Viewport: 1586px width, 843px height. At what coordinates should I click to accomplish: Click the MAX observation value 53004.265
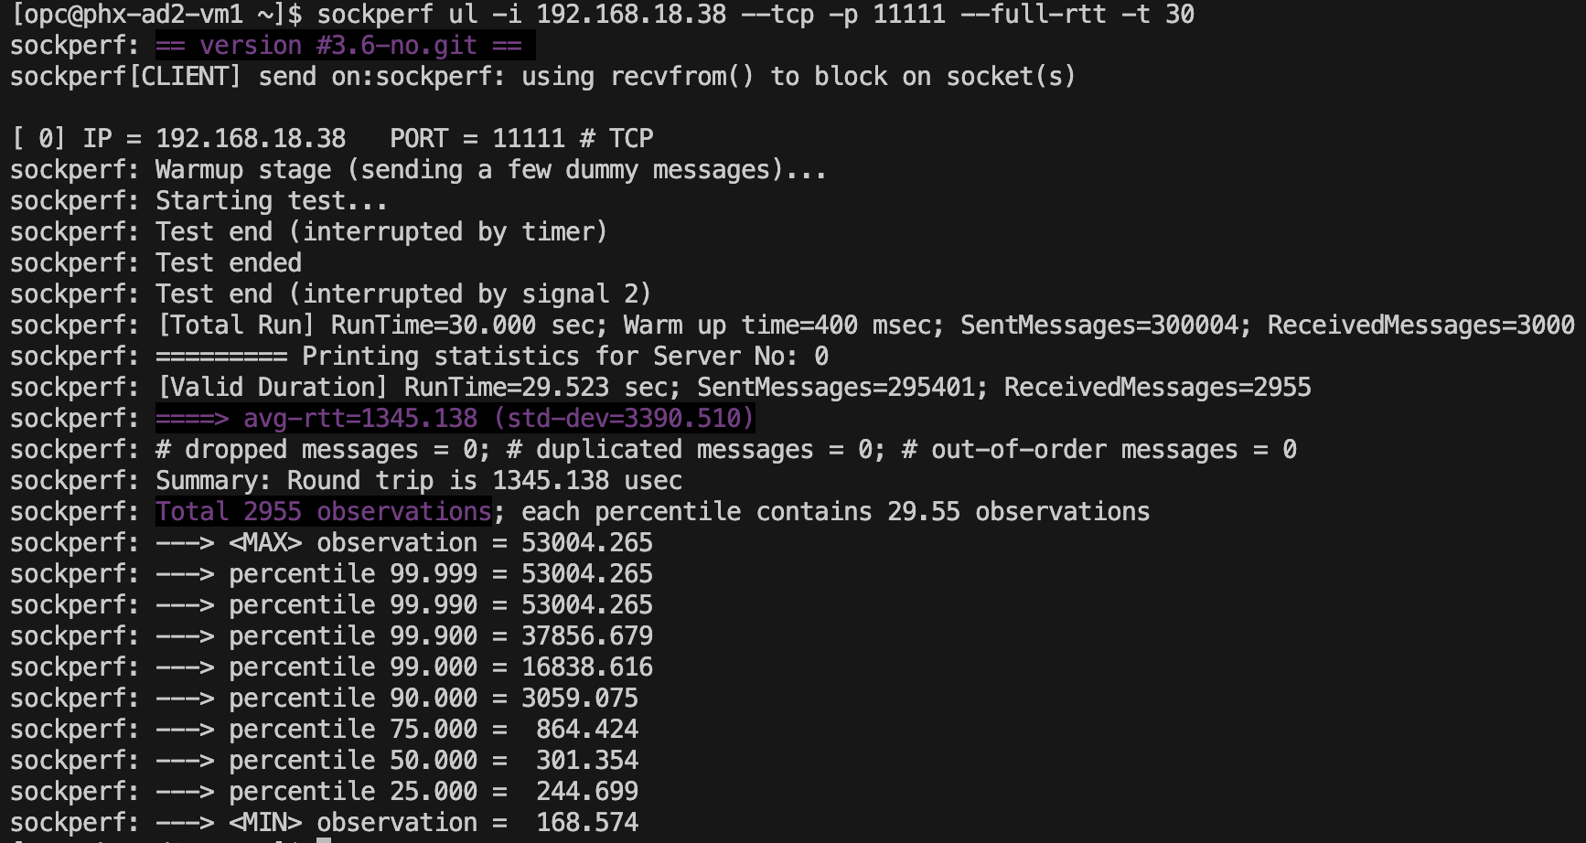(586, 543)
